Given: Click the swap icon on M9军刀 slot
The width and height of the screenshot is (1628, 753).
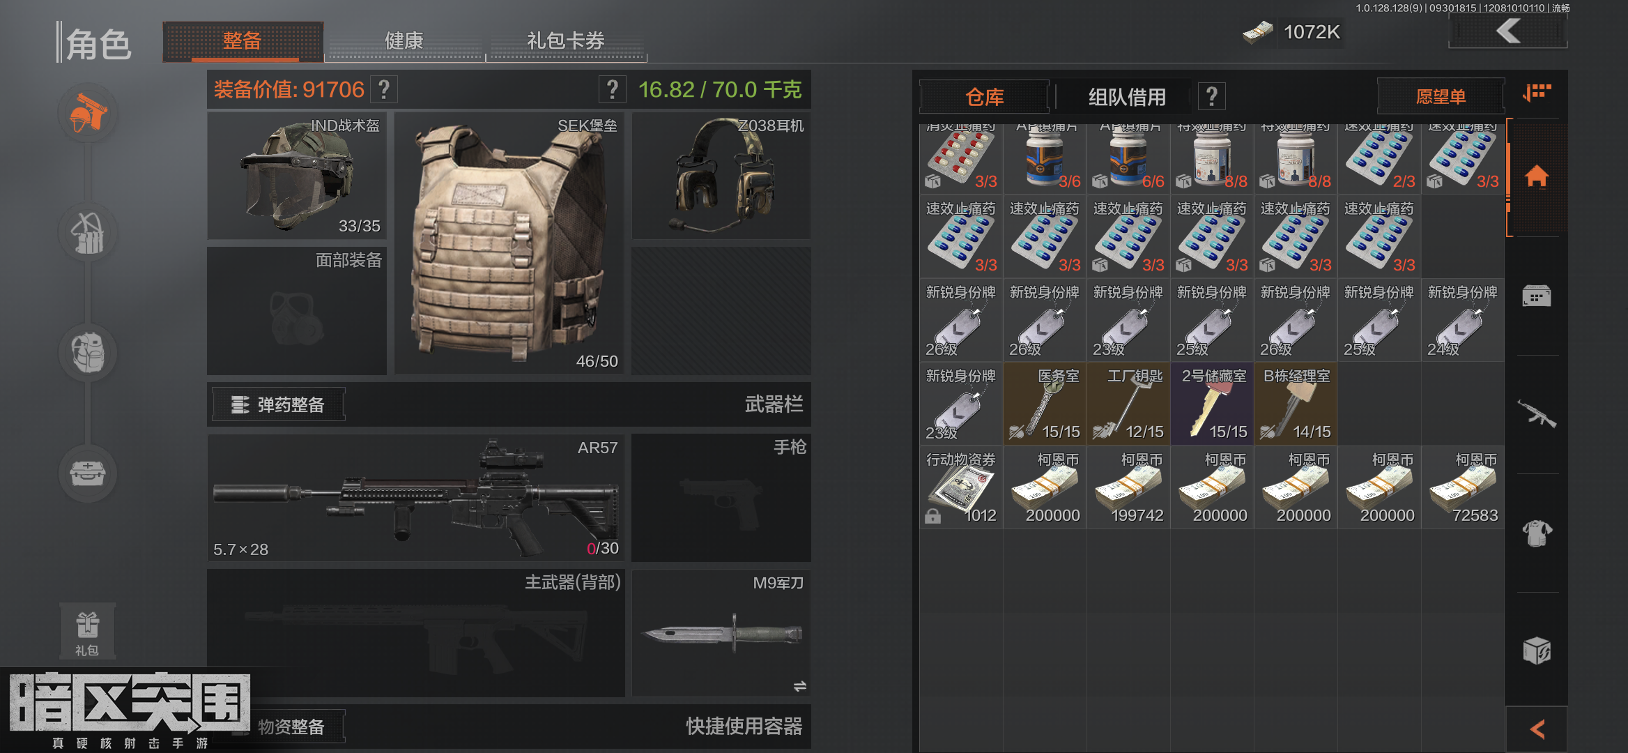Looking at the screenshot, I should click(800, 686).
